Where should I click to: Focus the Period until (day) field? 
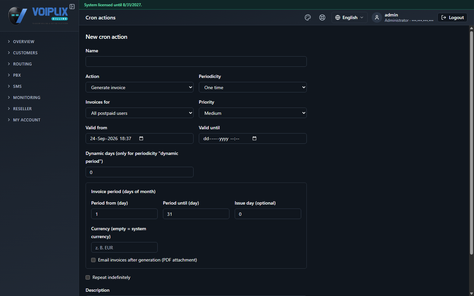(x=196, y=214)
